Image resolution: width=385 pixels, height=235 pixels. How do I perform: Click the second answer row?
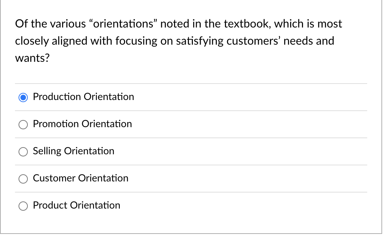click(178, 124)
